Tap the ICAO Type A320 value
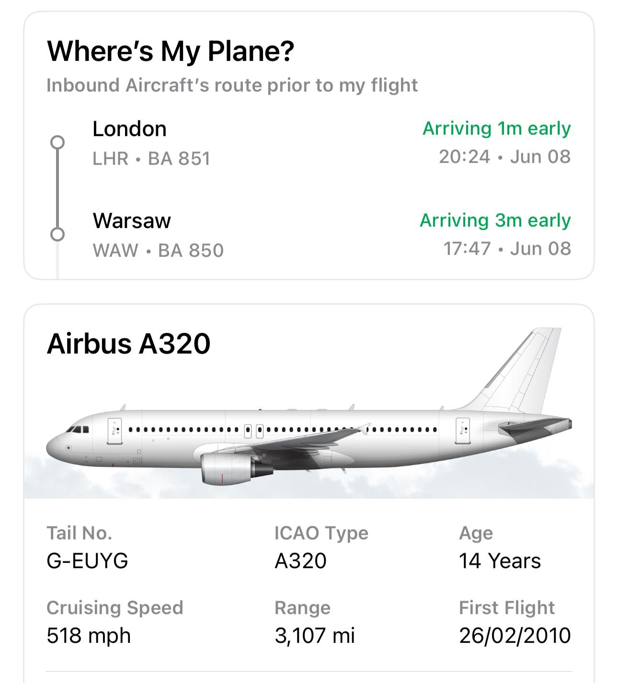The width and height of the screenshot is (618, 683). click(300, 561)
